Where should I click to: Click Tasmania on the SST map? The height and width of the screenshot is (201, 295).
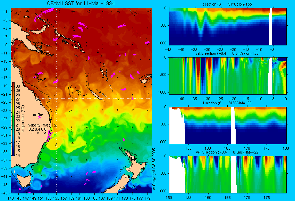point(24,181)
